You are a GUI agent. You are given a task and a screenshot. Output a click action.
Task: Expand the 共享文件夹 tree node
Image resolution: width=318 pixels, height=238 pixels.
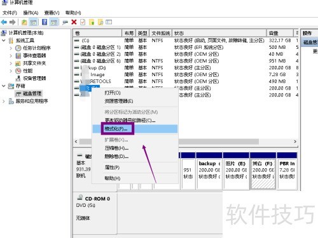tap(11, 63)
